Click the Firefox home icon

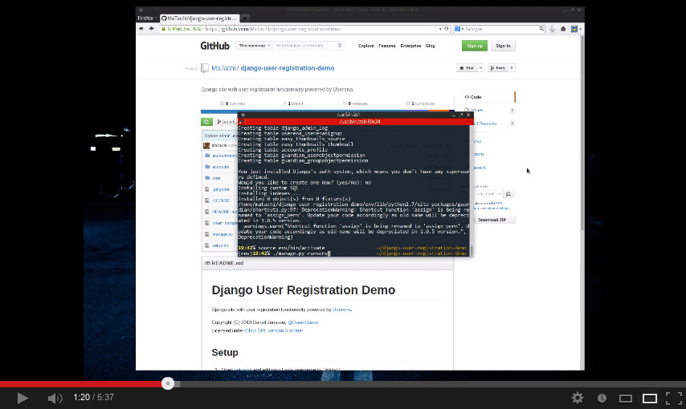pos(563,29)
